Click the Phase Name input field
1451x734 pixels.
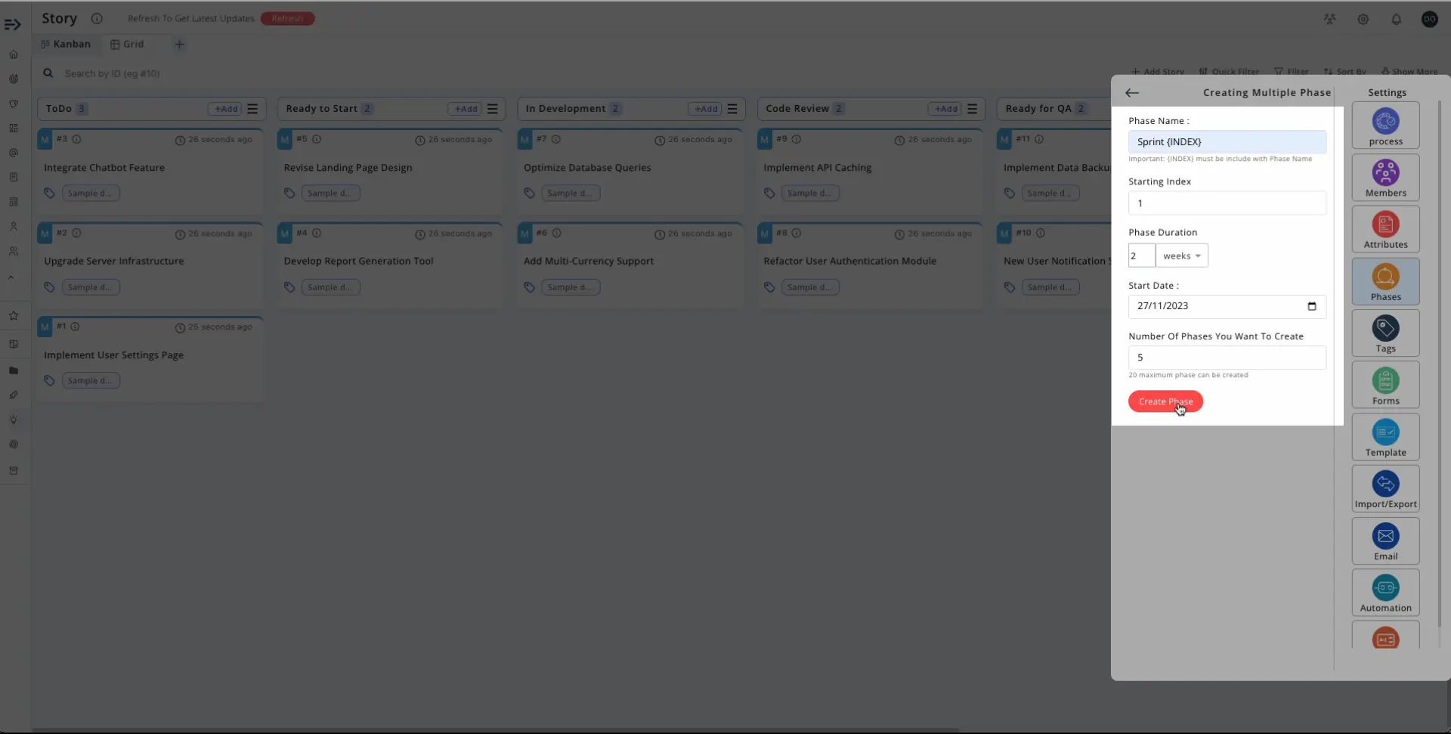tap(1227, 142)
